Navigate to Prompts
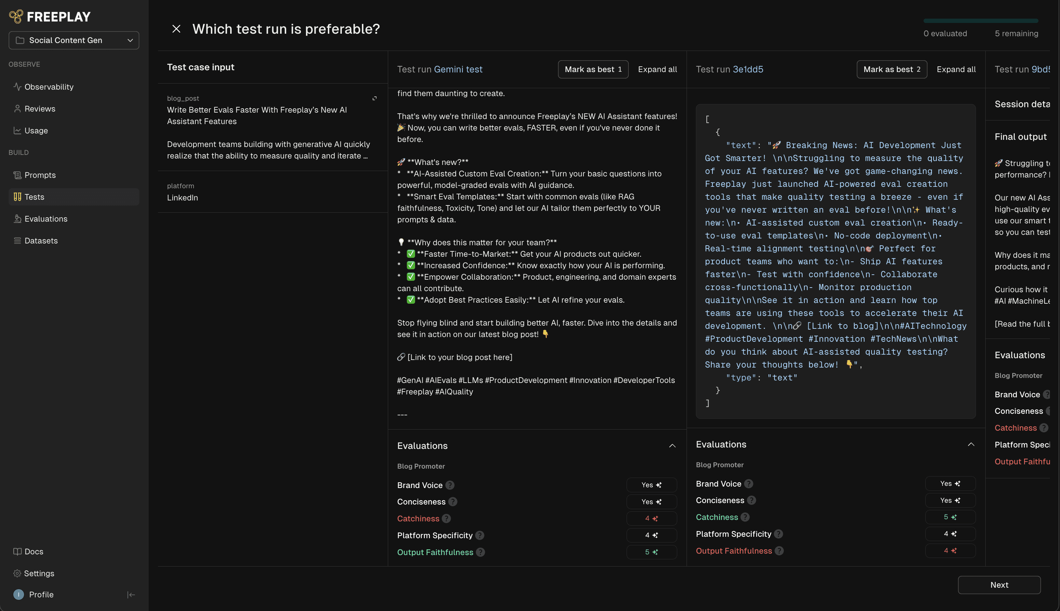The width and height of the screenshot is (1060, 611). click(x=74, y=175)
